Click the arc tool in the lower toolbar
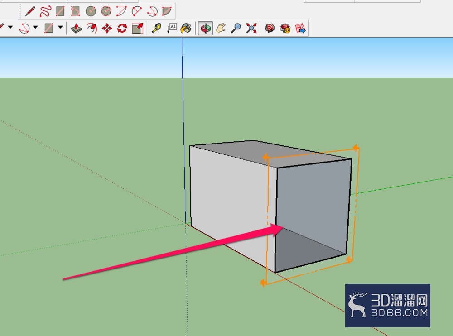The width and height of the screenshot is (453, 336). (24, 28)
